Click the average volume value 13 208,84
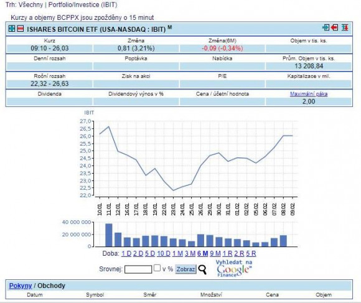 (x=309, y=66)
